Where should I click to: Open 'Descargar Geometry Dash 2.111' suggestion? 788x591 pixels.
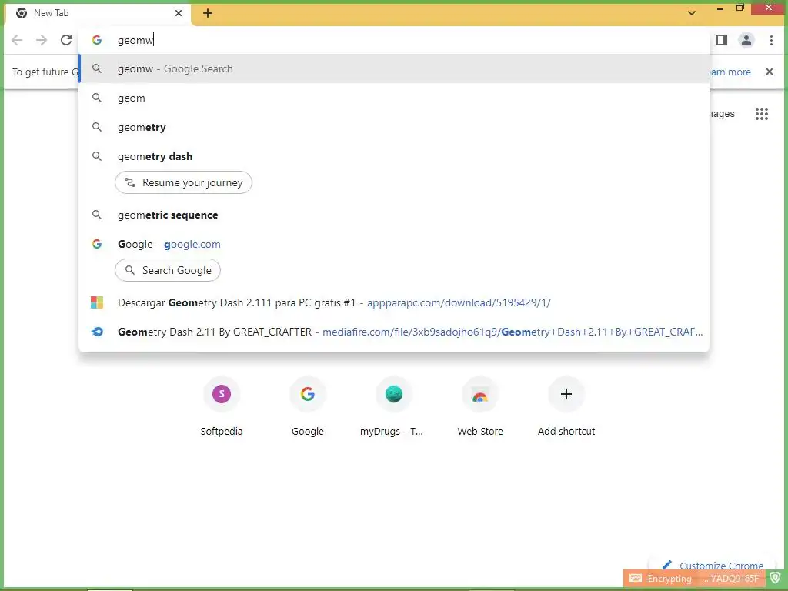[394, 302]
